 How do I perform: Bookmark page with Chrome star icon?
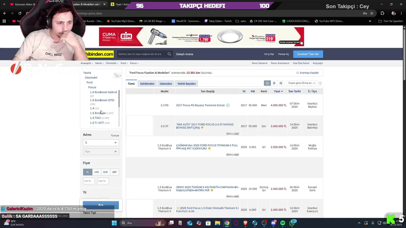tap(372, 13)
